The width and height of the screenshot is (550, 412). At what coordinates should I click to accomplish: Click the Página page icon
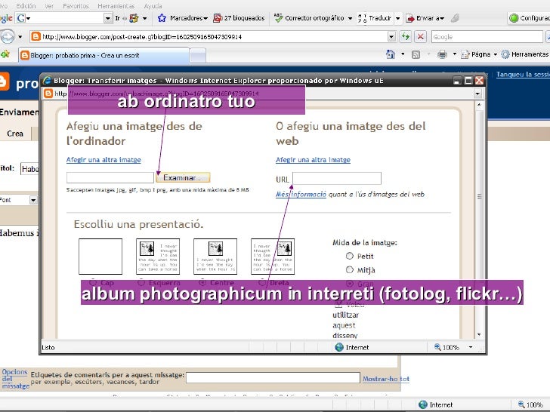pyautogui.click(x=465, y=54)
